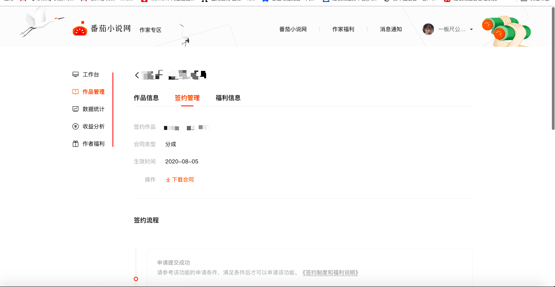555x287 pixels.
Task: Select 作品管理 label in sidebar
Action: (94, 92)
